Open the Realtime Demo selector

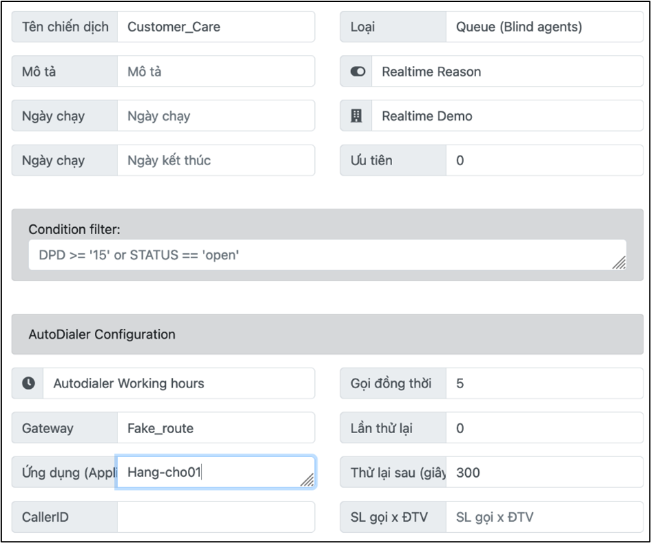[x=507, y=116]
